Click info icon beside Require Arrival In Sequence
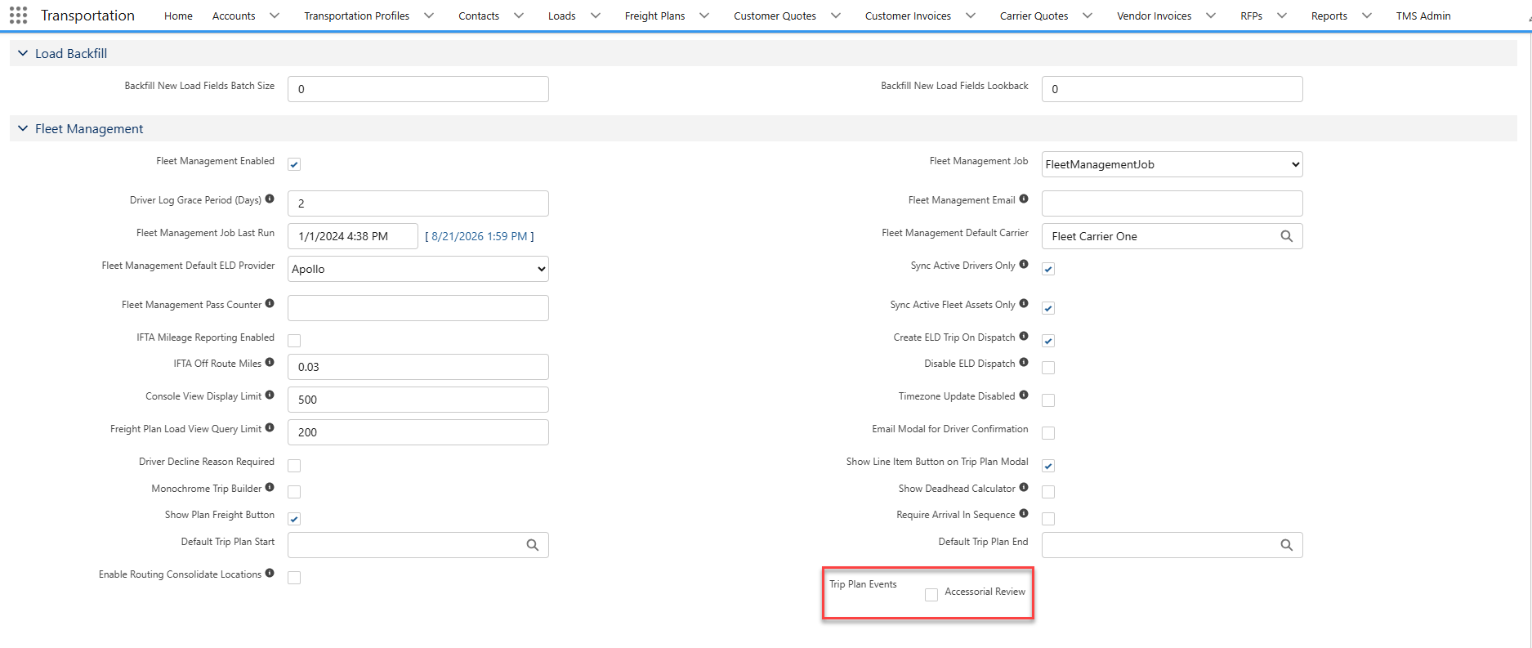This screenshot has width=1532, height=648. click(x=1024, y=513)
